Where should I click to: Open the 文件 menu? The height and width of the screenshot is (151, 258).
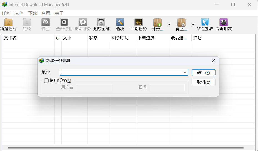pos(19,13)
